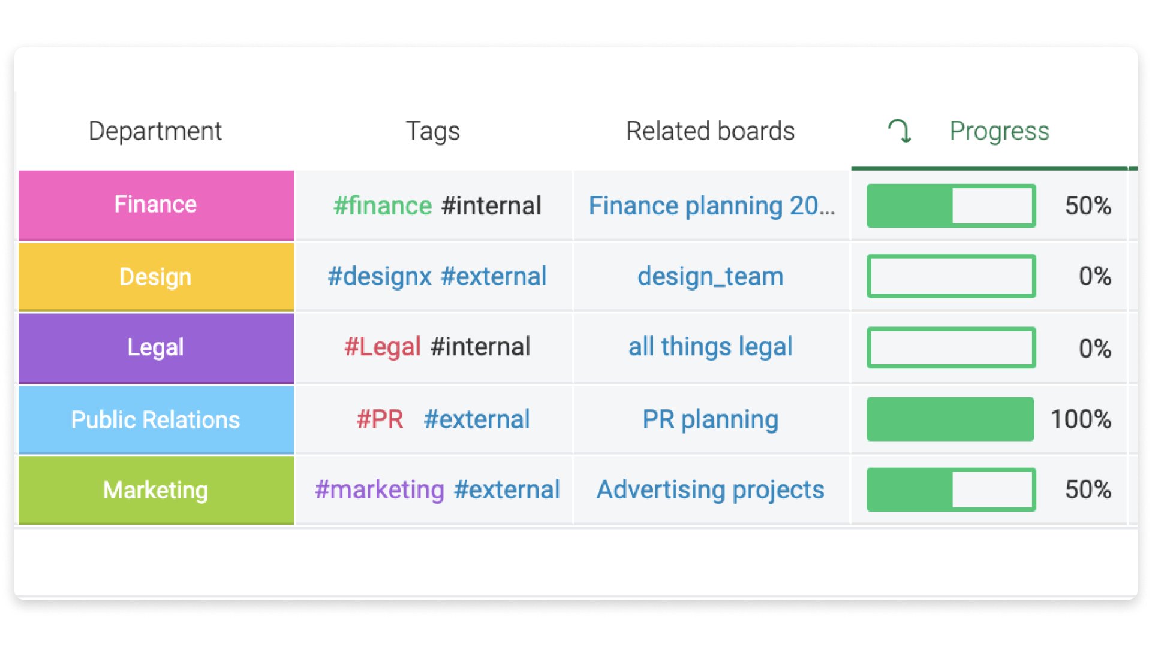Click the #designx tag
The image size is (1152, 647).
tap(379, 277)
